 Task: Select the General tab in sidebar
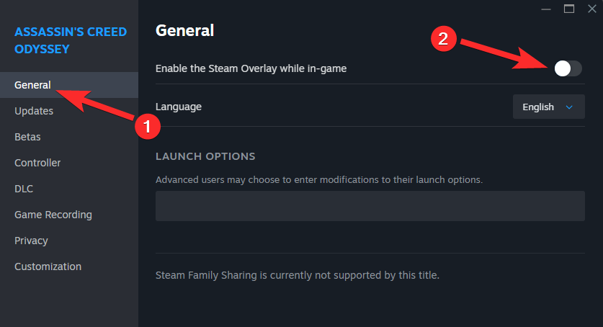(32, 85)
